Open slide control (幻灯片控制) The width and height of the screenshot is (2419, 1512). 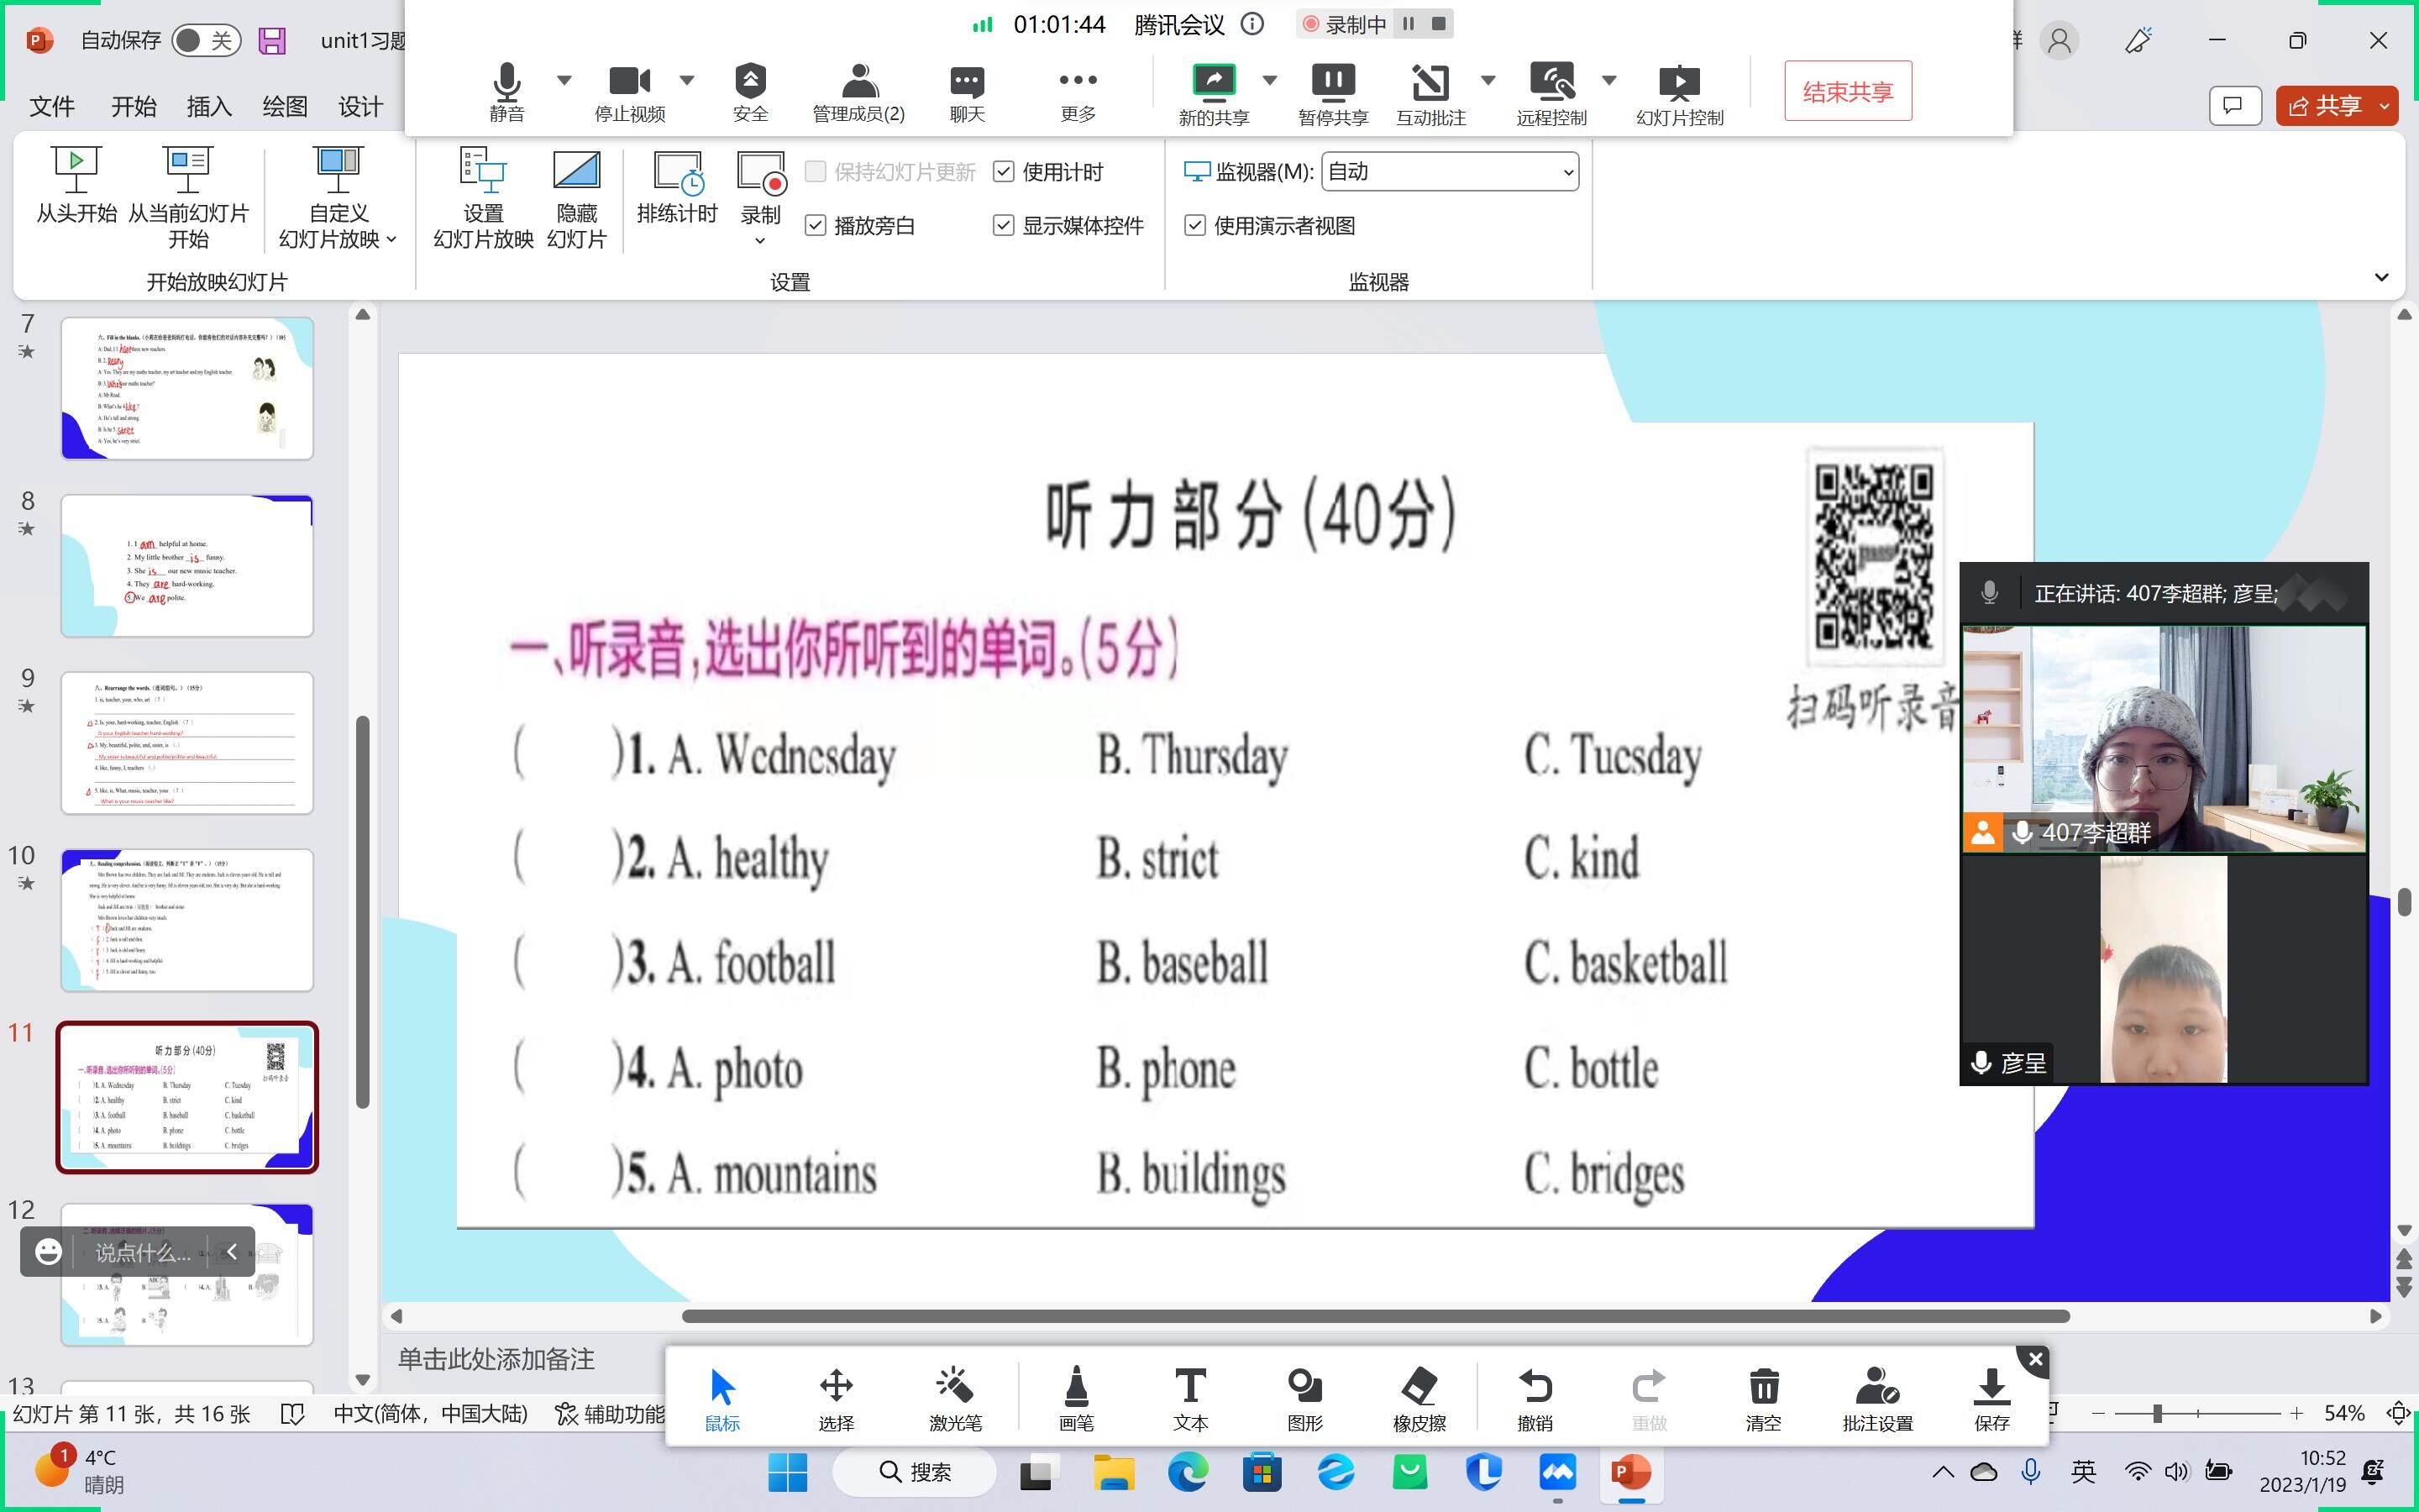(x=1679, y=95)
